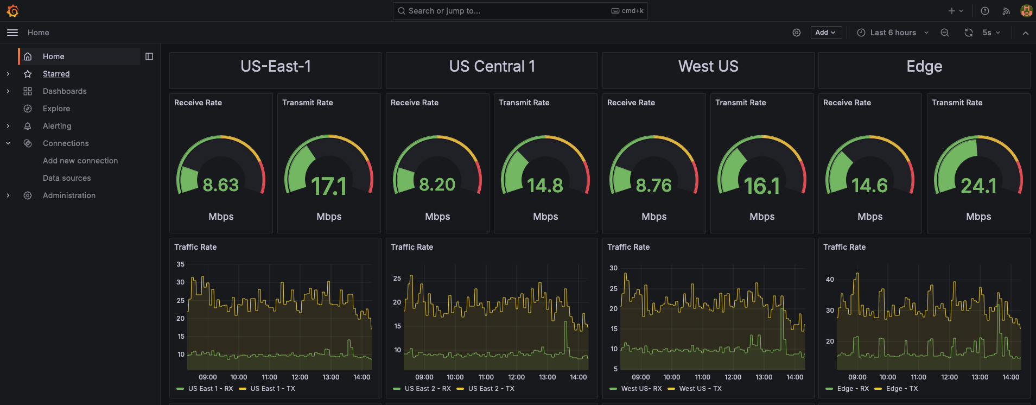1036x405 pixels.
Task: Click the Explore compass icon
Action: (28, 109)
